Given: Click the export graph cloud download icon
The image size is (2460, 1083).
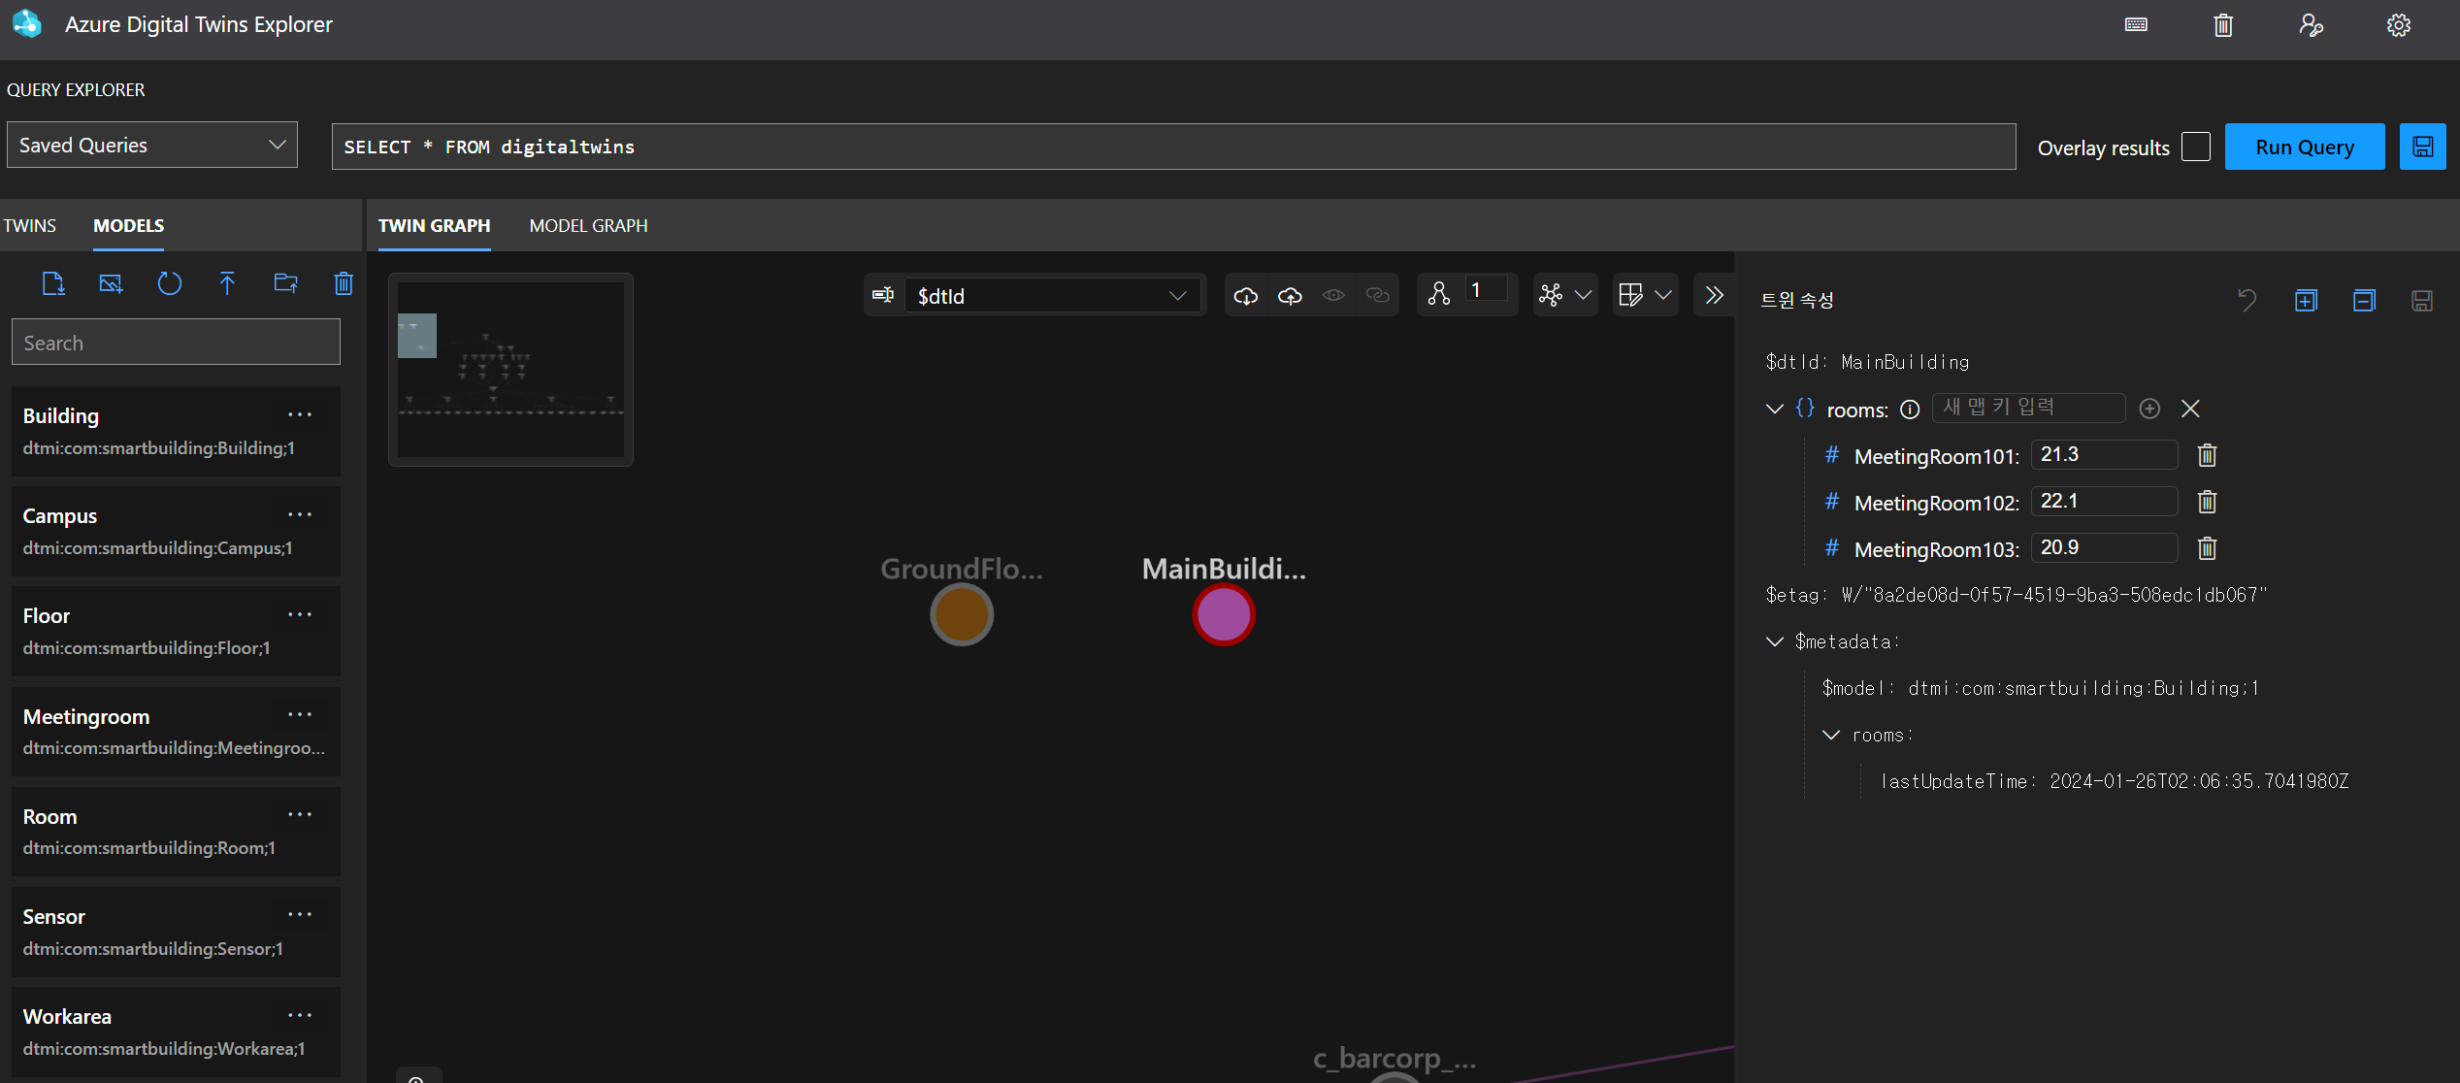Looking at the screenshot, I should tap(1246, 296).
